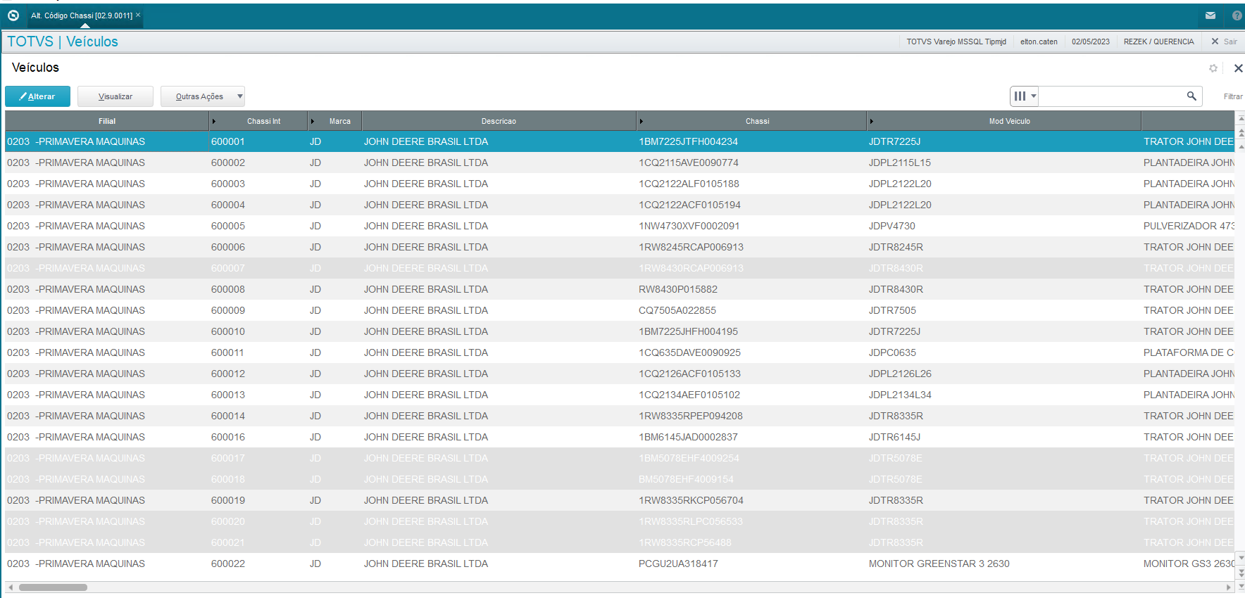This screenshot has width=1245, height=598.
Task: Select row with Chassi Int 600001
Action: pyautogui.click(x=620, y=141)
